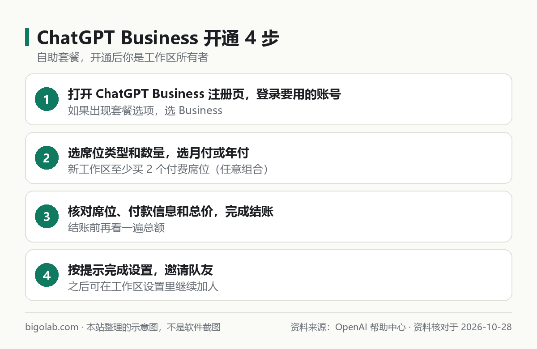Click the heading '打开 ChatGPT Business 注册页，登录要用的账号'

click(x=205, y=94)
